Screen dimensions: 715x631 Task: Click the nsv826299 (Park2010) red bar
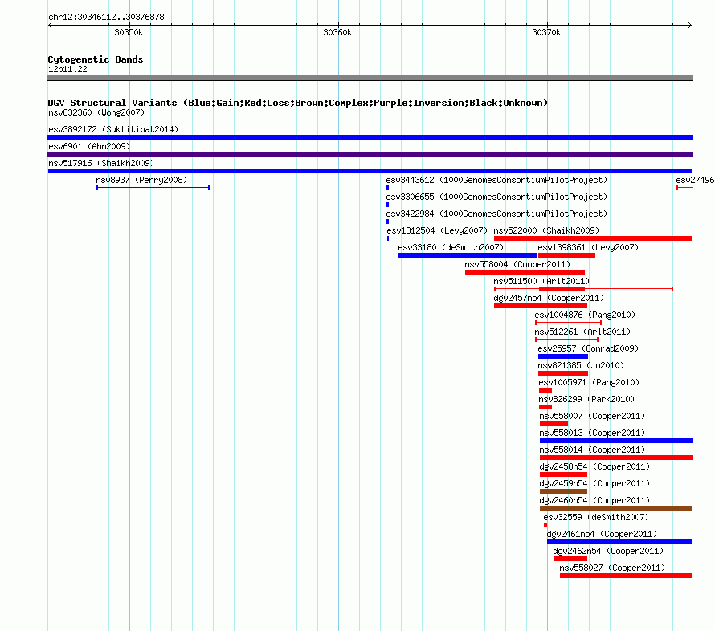click(545, 407)
